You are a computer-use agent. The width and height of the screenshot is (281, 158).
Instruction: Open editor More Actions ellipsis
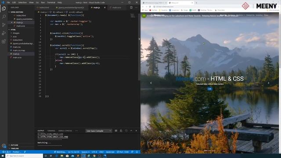[136, 7]
